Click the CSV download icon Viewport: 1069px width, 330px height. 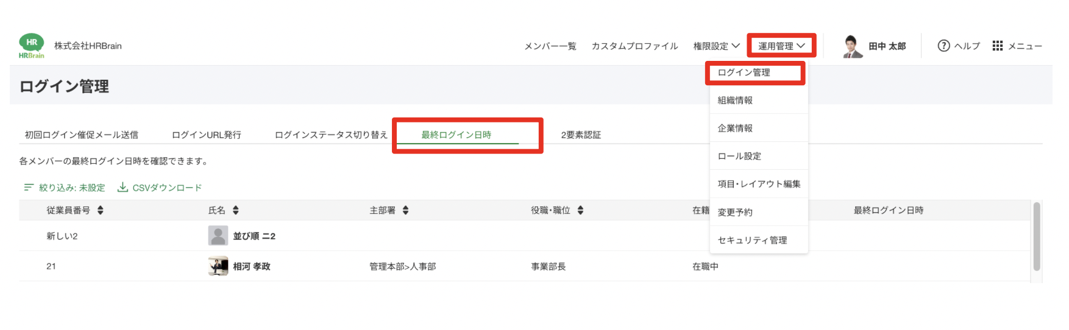123,188
